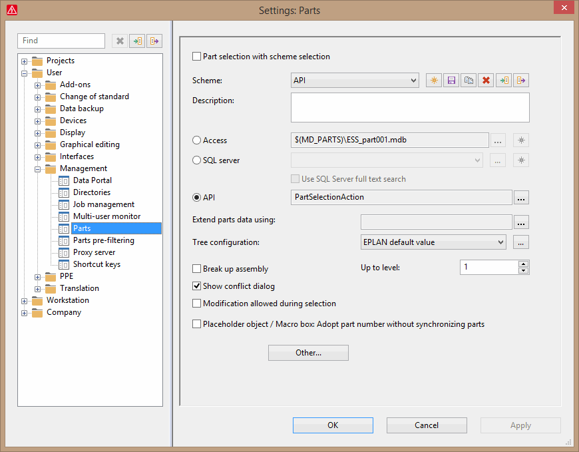Select Data Portal in the tree
Screen dimensions: 579x452
(92, 180)
